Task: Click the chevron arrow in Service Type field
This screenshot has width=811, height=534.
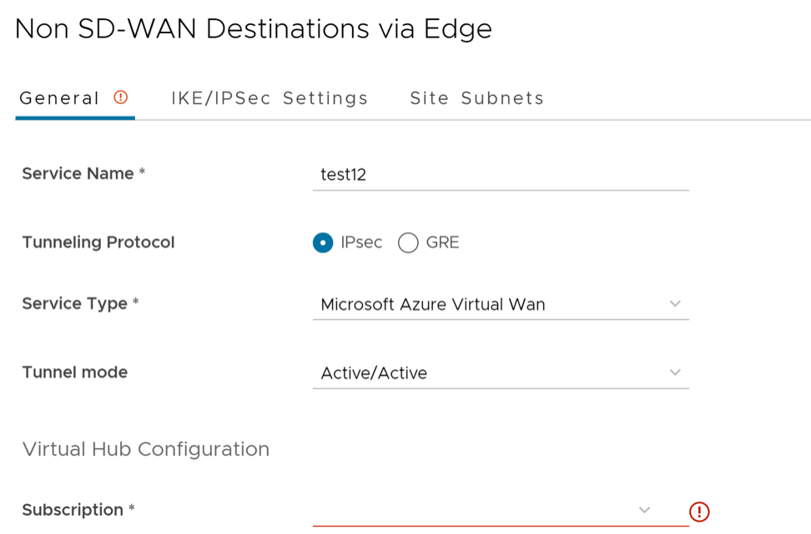Action: (675, 304)
